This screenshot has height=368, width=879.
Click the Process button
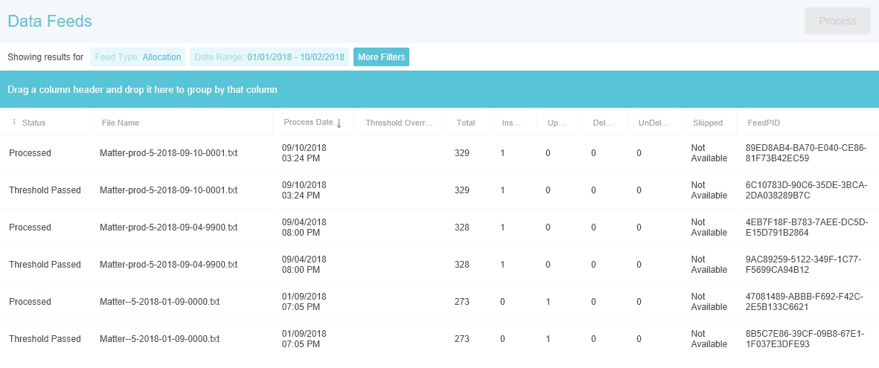click(837, 21)
